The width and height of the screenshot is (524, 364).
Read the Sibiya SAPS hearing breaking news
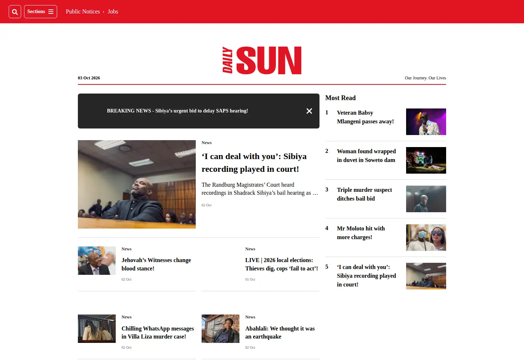[x=178, y=111]
